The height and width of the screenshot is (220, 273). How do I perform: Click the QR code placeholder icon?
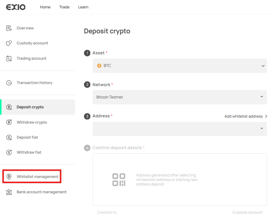119,180
